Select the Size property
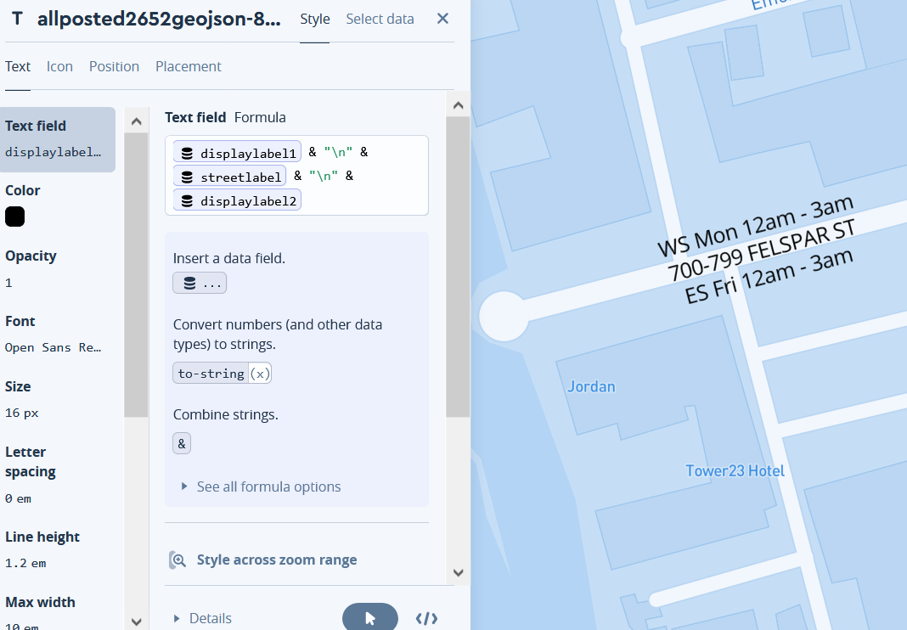The width and height of the screenshot is (907, 630). (x=22, y=399)
